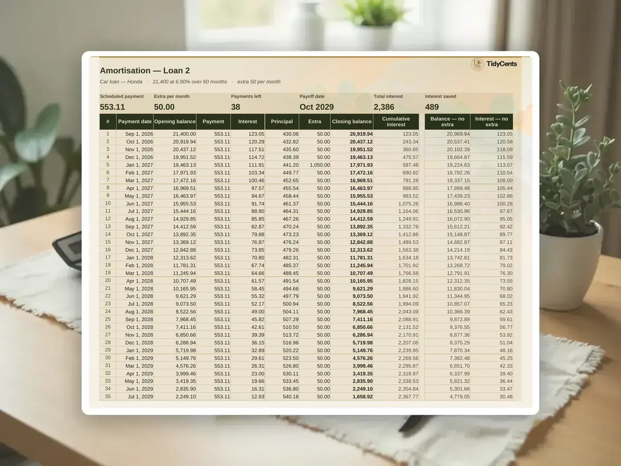Select the interest cell 79.88
The image size is (621, 466).
coord(248,234)
